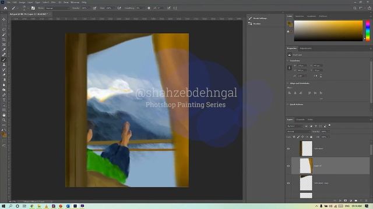This screenshot has height=209, width=373.
Task: Collapse the Transform section in Properties
Action: pyautogui.click(x=288, y=60)
